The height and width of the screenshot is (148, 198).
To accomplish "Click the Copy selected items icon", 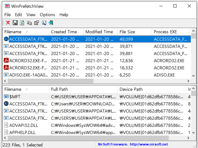I will tap(29, 23).
